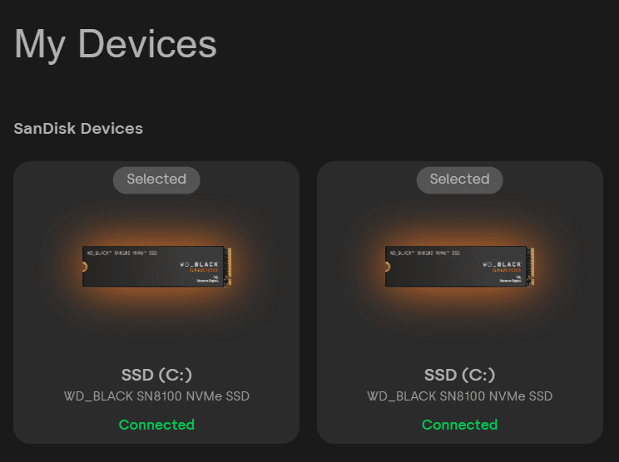The height and width of the screenshot is (462, 619).
Task: Click the gold connector edge of the left drive
Action: coord(228,267)
